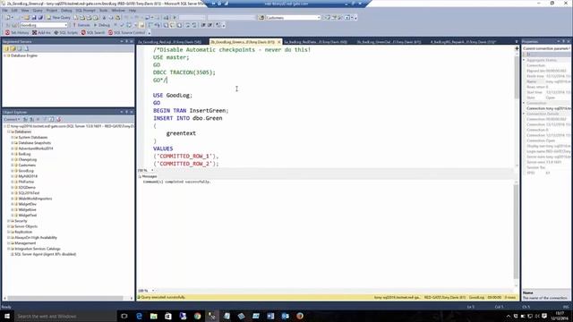Click the Open File folder icon
Viewport: 573px width, 322px height.
(27, 18)
